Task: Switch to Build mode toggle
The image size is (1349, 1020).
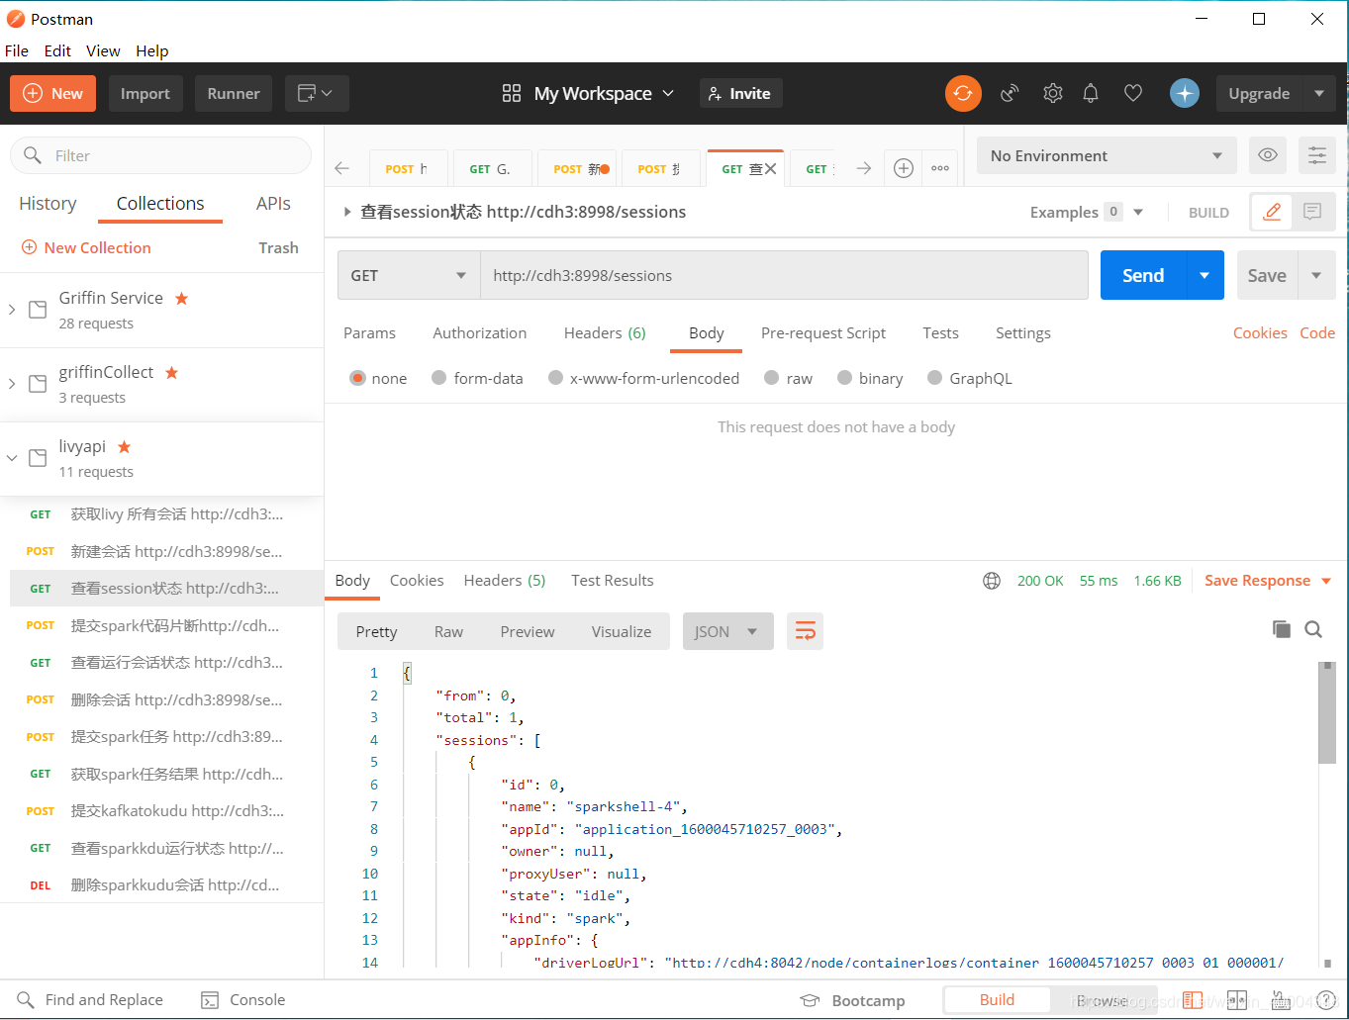Action: coord(997,1000)
